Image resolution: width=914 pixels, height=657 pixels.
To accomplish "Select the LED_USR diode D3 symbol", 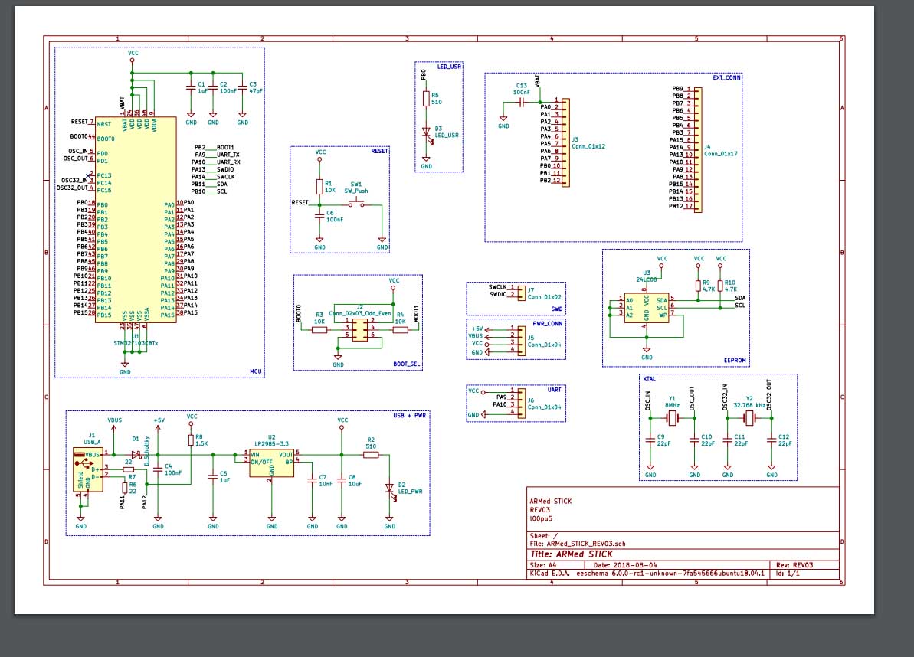I will (x=426, y=132).
